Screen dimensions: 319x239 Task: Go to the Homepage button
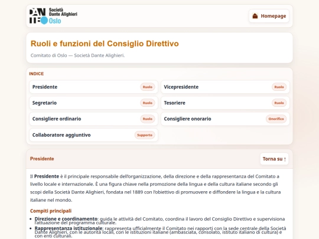(269, 16)
